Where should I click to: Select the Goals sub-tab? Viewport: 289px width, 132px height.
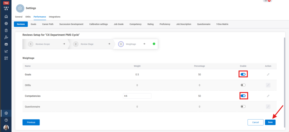pyautogui.click(x=33, y=24)
